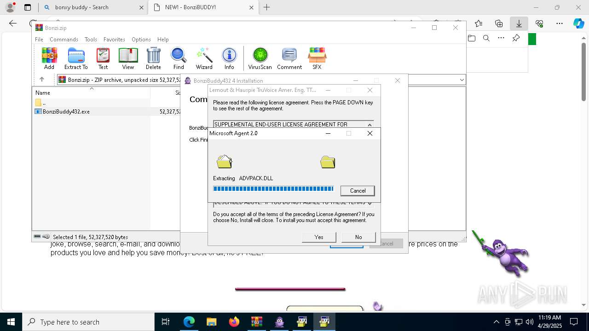Open the Favorites menu
The height and width of the screenshot is (331, 589).
pos(114,40)
